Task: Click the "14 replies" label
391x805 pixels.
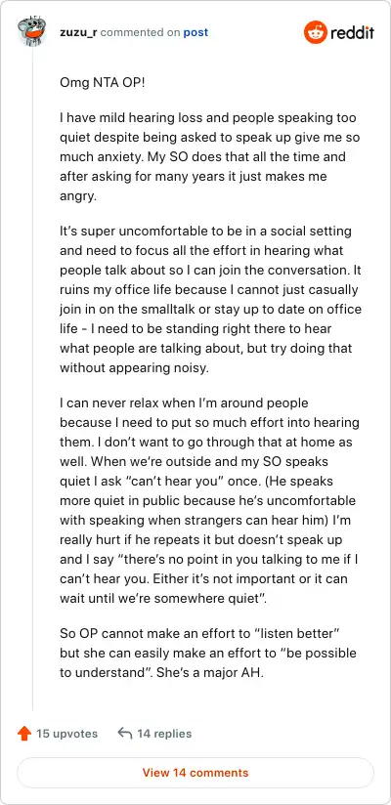Action: [164, 733]
